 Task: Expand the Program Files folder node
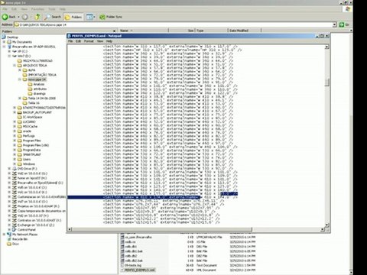click(x=15, y=141)
